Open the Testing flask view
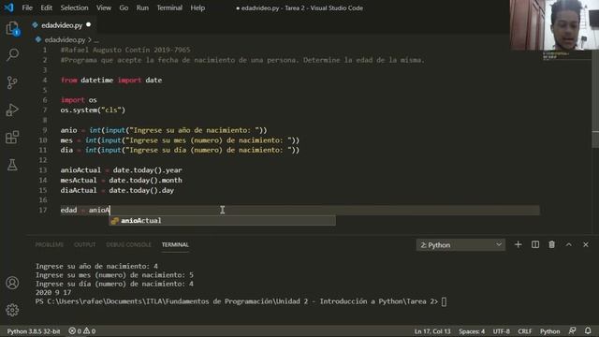Screen dimensions: 599x337 (x=12, y=165)
